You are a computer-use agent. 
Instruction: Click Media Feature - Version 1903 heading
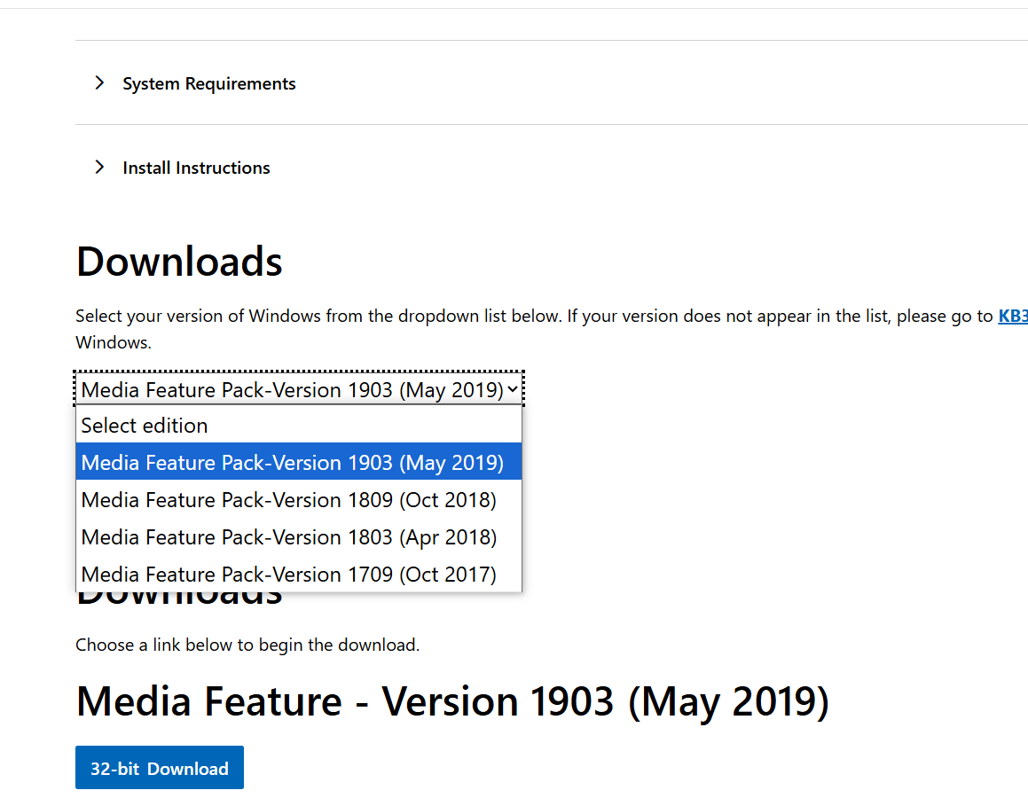452,701
